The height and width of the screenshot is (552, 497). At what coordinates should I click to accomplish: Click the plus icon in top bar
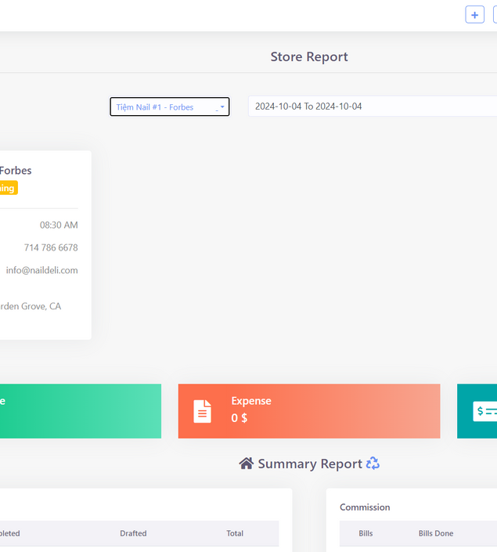[x=474, y=15]
